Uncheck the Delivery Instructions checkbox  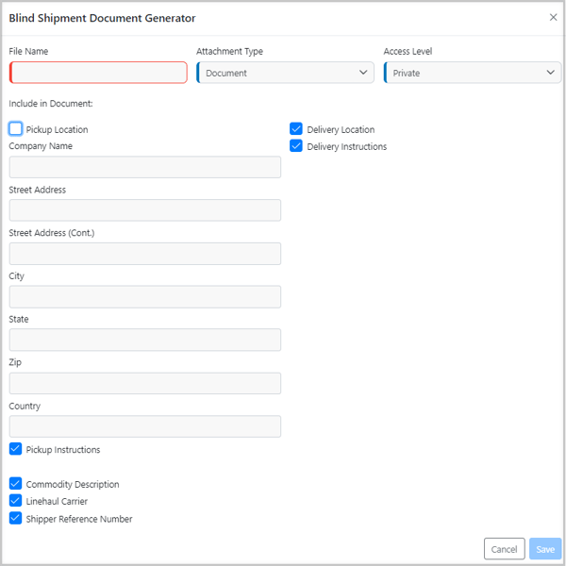[x=296, y=146]
